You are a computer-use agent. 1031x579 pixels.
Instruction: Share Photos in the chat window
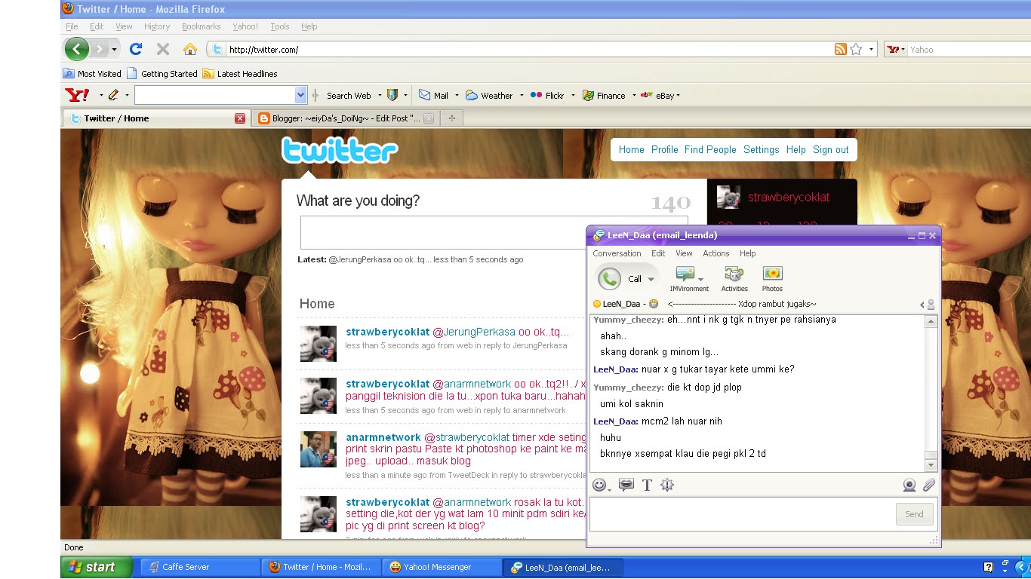coord(772,279)
